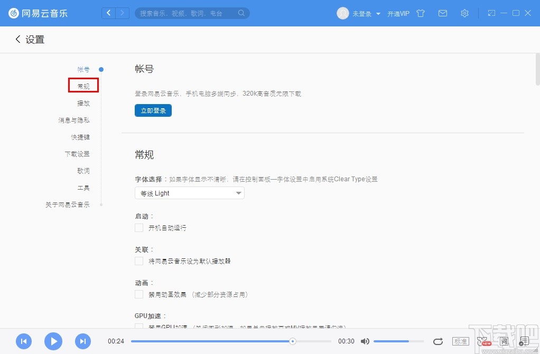This screenshot has width=540, height=354.
Task: Open the messages envelope icon
Action: pyautogui.click(x=443, y=13)
